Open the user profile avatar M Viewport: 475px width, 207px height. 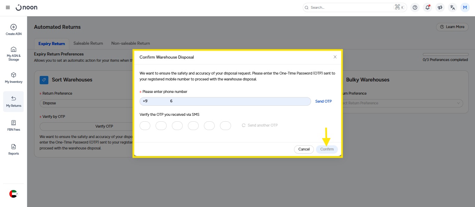(x=465, y=7)
